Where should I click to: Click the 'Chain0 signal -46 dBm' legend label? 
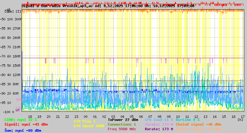coord(198,124)
